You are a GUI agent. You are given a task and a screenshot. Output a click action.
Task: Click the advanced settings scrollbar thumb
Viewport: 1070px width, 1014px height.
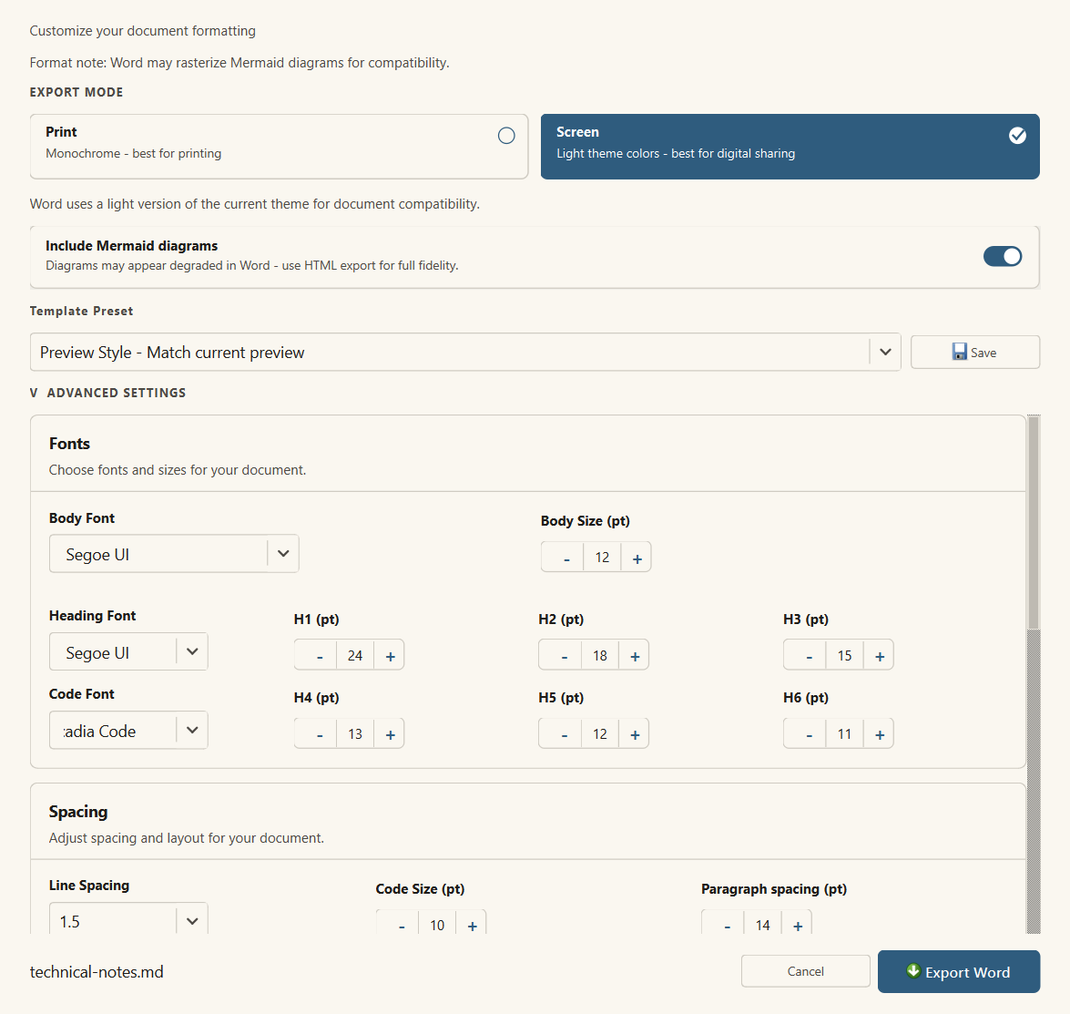(1034, 522)
